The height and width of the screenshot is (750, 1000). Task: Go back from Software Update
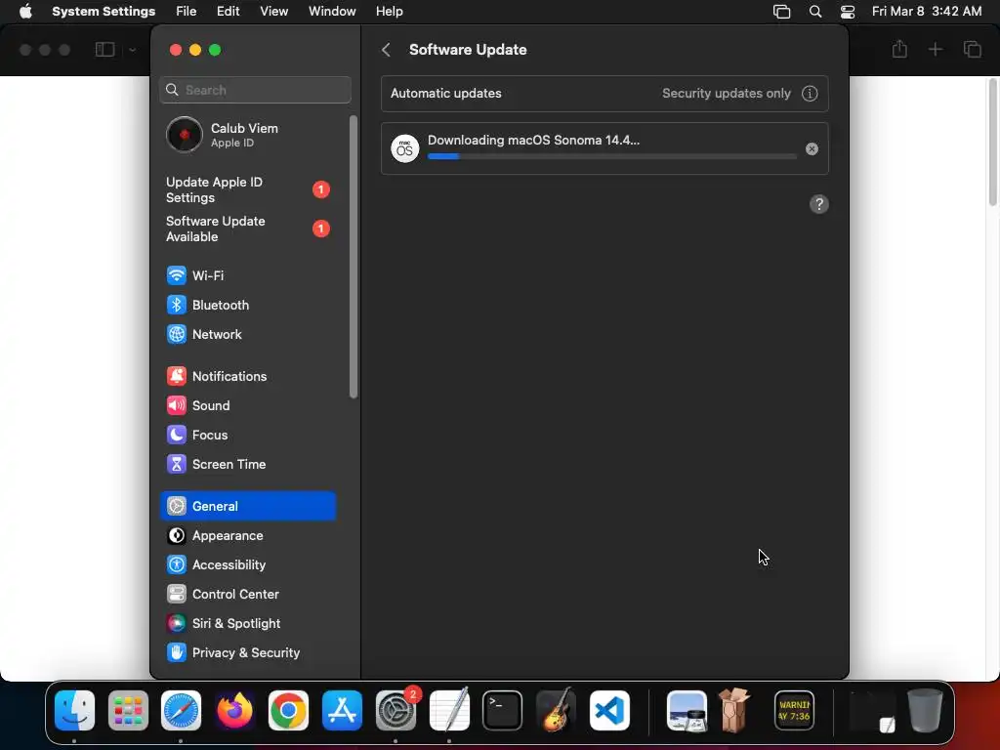(x=386, y=50)
